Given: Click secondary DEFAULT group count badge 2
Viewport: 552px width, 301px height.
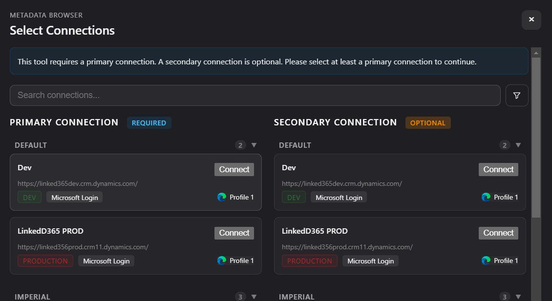Looking at the screenshot, I should pos(505,145).
